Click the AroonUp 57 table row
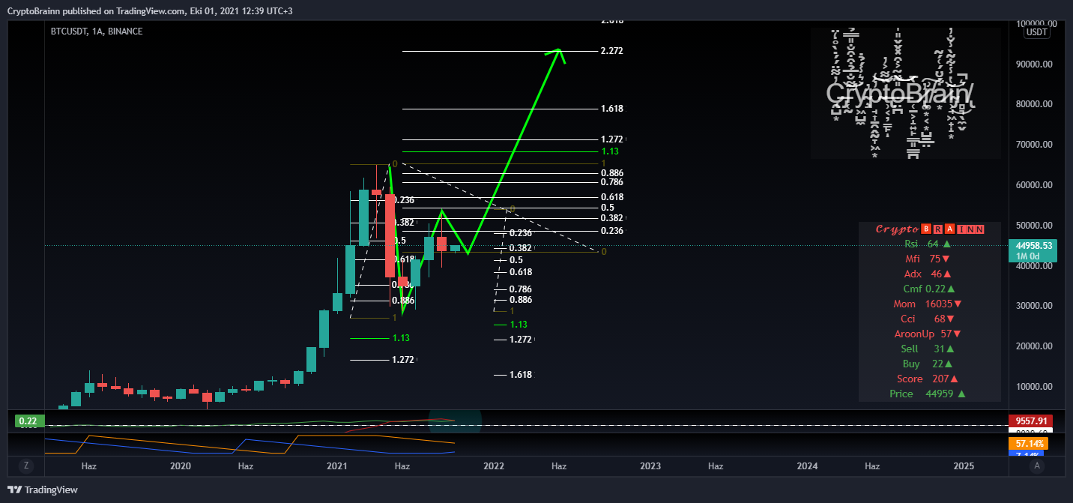1073x503 pixels. [x=929, y=334]
